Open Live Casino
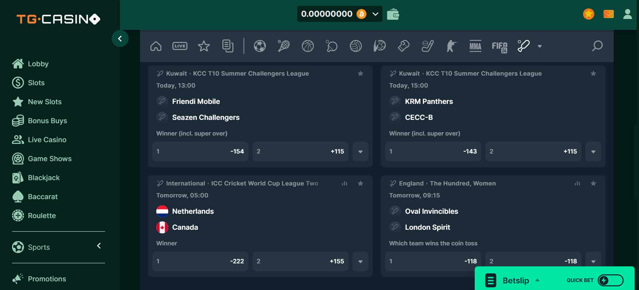This screenshot has width=639, height=290. [x=39, y=140]
